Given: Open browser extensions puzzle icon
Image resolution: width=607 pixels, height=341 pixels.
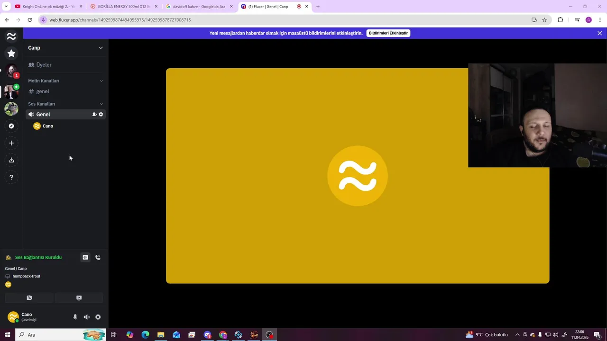Looking at the screenshot, I should 560,20.
